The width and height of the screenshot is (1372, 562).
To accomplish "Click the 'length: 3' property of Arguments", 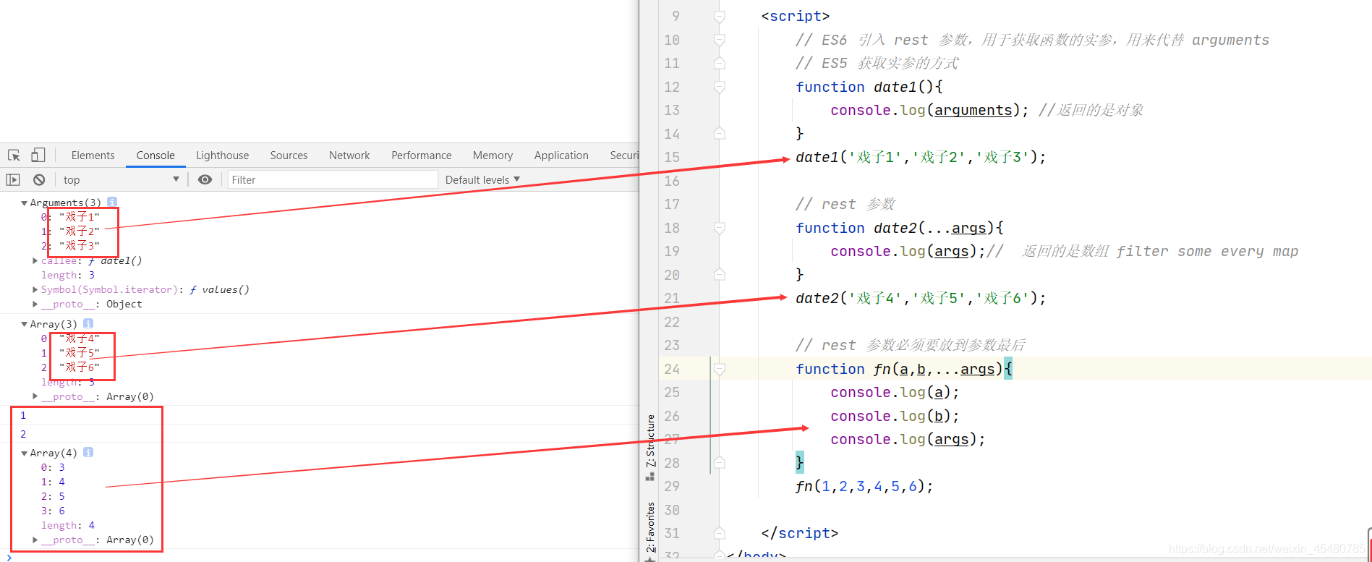I will [68, 275].
